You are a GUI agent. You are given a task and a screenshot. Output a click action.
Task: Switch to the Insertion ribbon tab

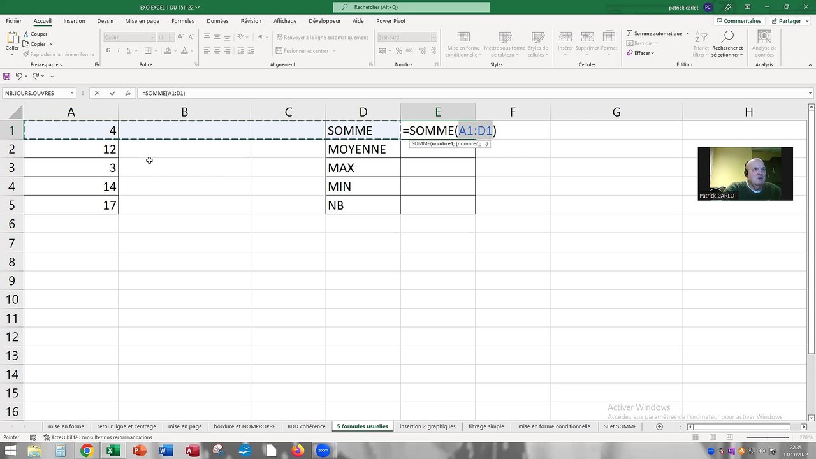click(x=74, y=21)
